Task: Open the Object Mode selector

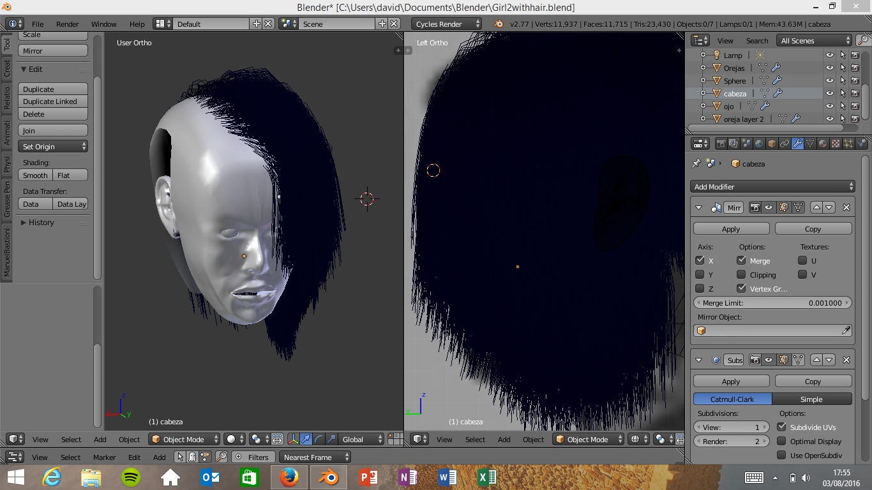Action: (184, 439)
